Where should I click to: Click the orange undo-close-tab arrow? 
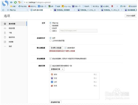pos(19,2)
